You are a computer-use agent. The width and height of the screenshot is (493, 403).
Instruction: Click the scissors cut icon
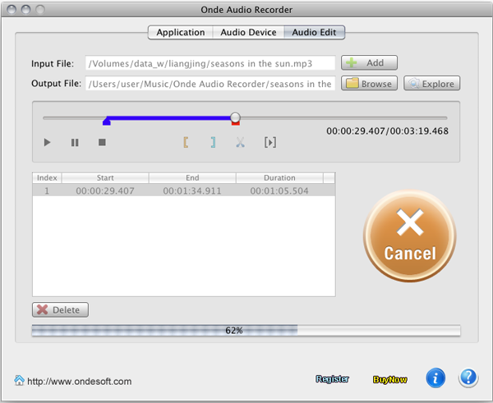tap(240, 143)
